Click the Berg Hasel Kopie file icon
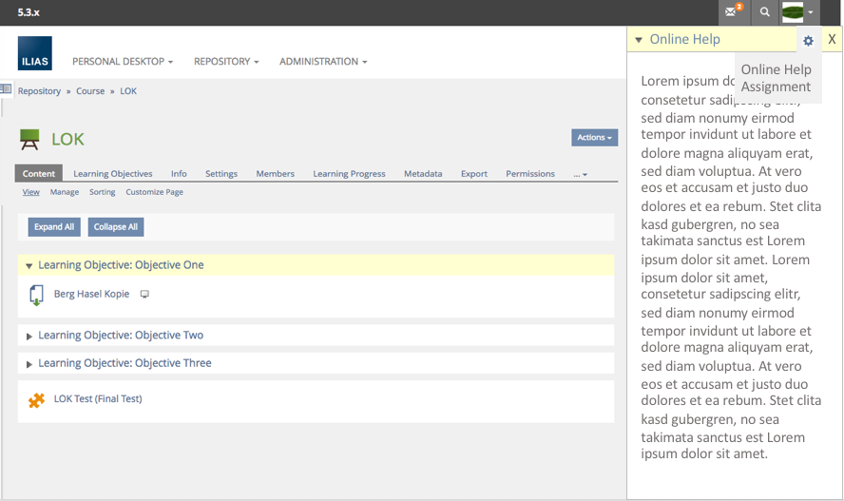Viewport: 844px width, 501px height. 36,295
